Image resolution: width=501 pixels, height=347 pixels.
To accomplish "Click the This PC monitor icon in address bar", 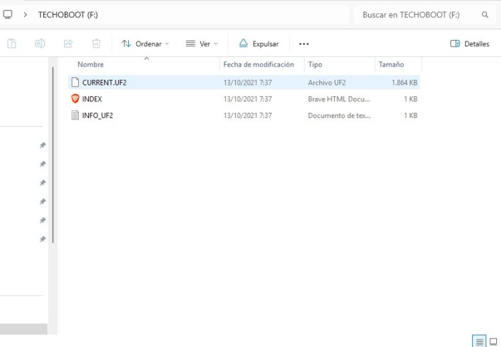I will pos(8,14).
